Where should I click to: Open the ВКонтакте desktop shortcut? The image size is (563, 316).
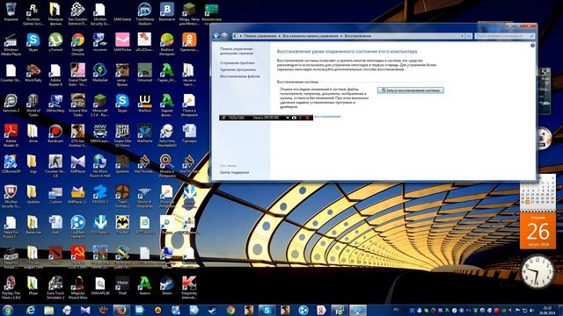click(167, 11)
